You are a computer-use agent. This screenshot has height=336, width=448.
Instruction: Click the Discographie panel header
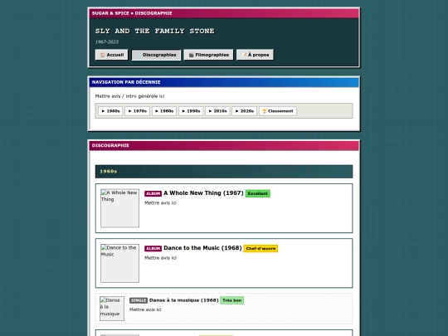pyautogui.click(x=224, y=145)
